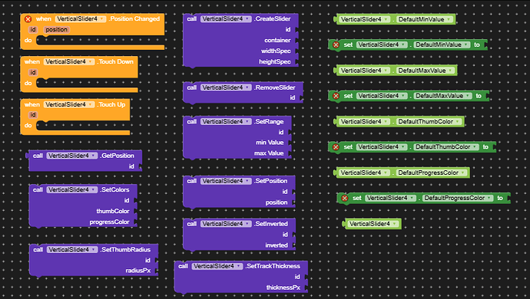530x299 pixels.
Task: Click error icon on set DefaultThumbColor block
Action: [x=336, y=146]
